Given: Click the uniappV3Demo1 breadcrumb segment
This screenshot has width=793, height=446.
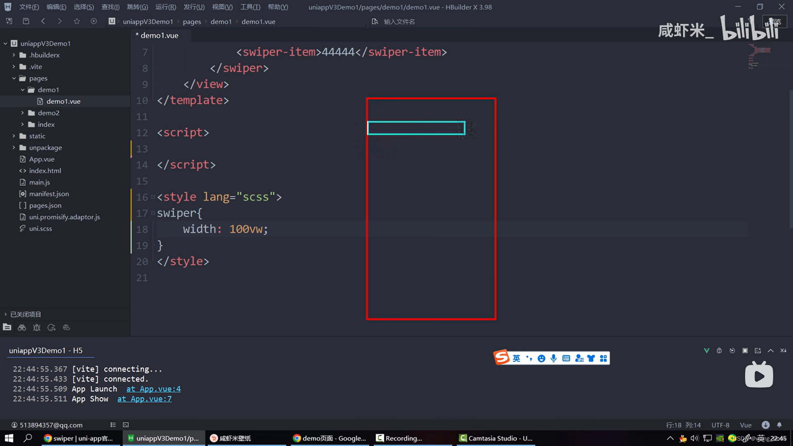Looking at the screenshot, I should coord(148,21).
